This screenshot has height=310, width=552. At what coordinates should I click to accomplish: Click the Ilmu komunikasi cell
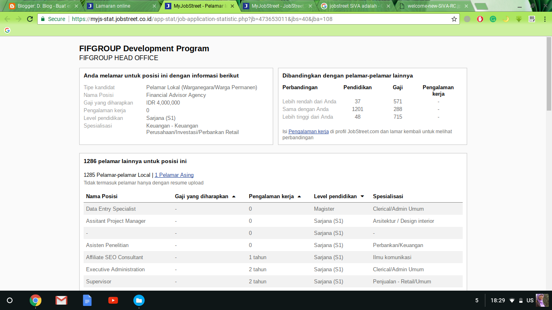[x=392, y=258]
